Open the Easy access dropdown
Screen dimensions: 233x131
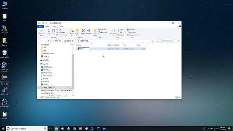click(x=103, y=32)
